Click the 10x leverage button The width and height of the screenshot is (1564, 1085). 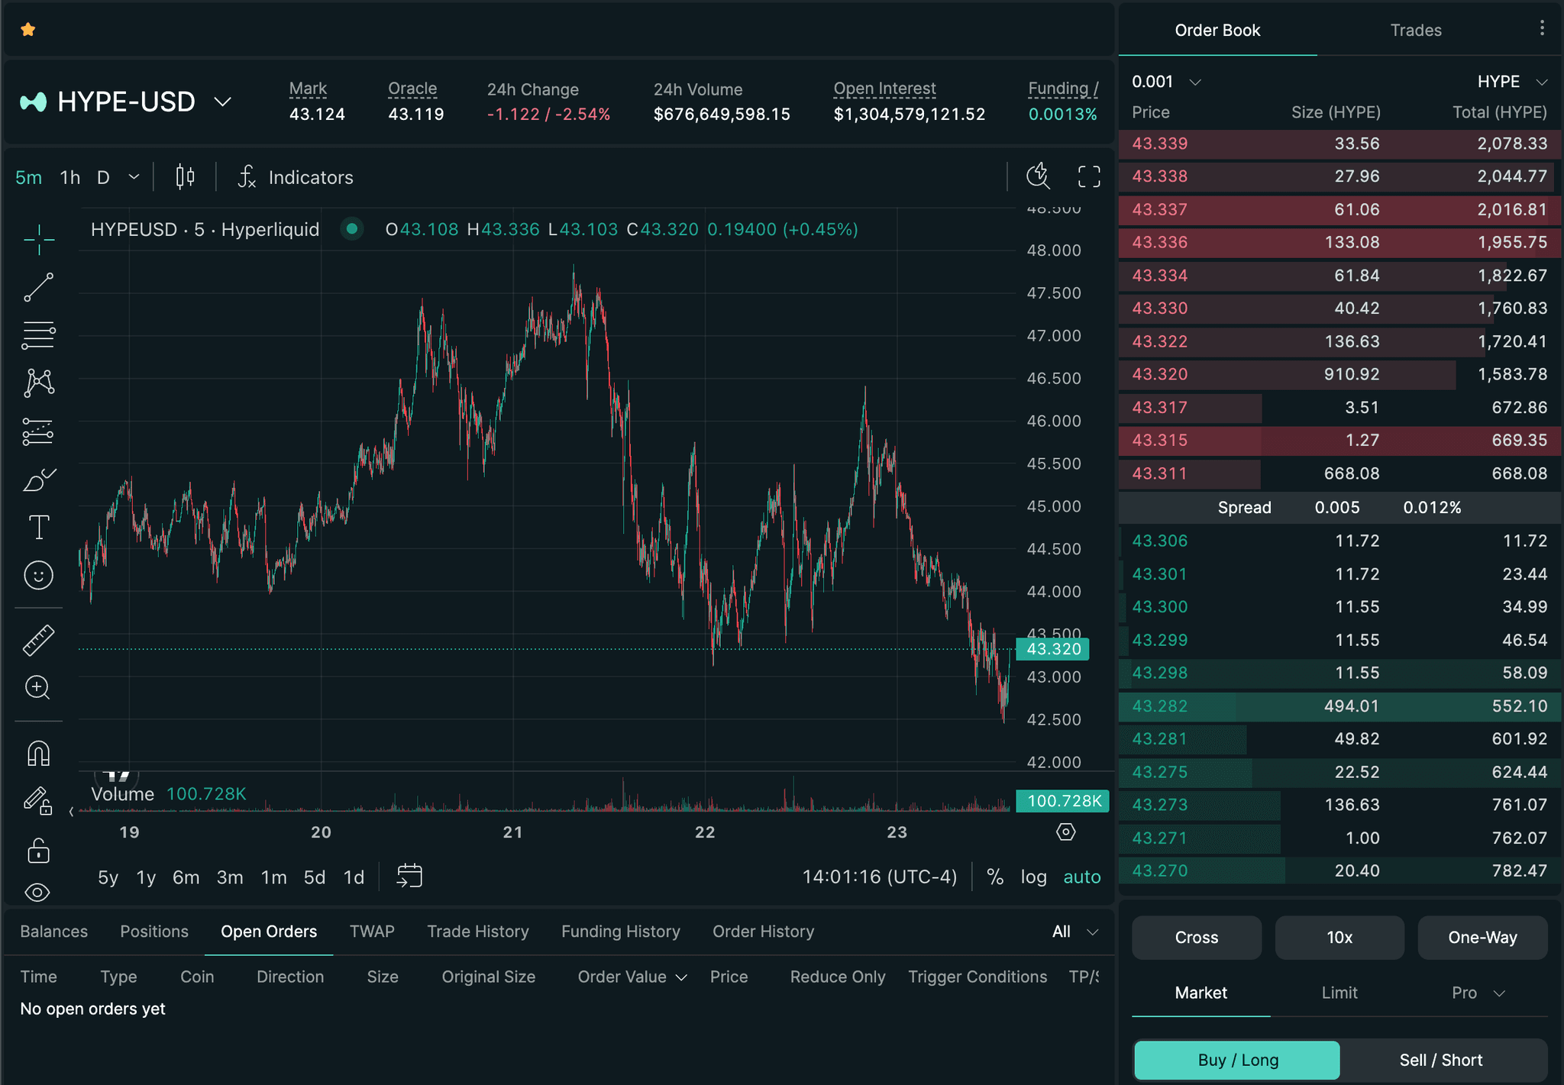coord(1339,938)
